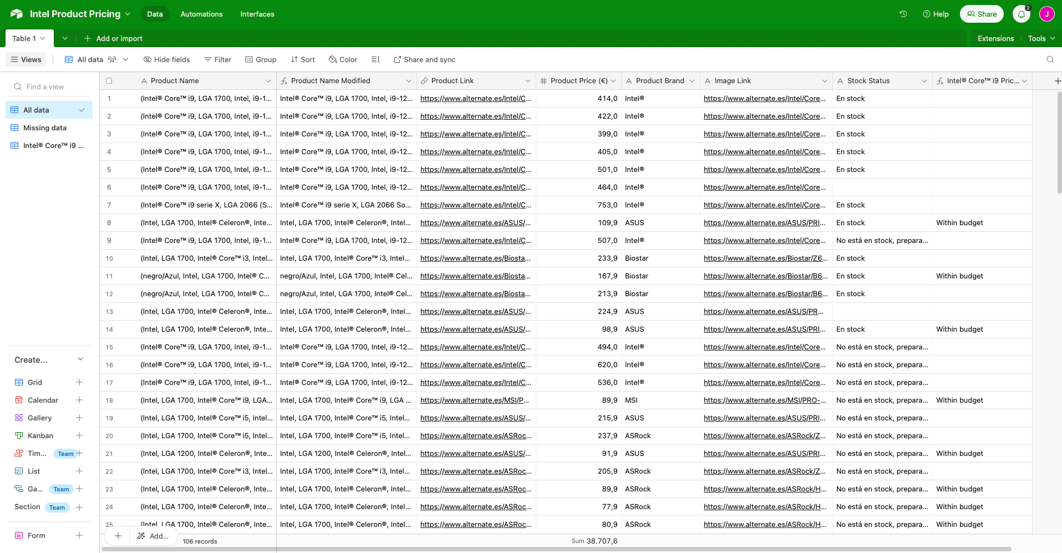Switch to the Interfaces tab

257,14
